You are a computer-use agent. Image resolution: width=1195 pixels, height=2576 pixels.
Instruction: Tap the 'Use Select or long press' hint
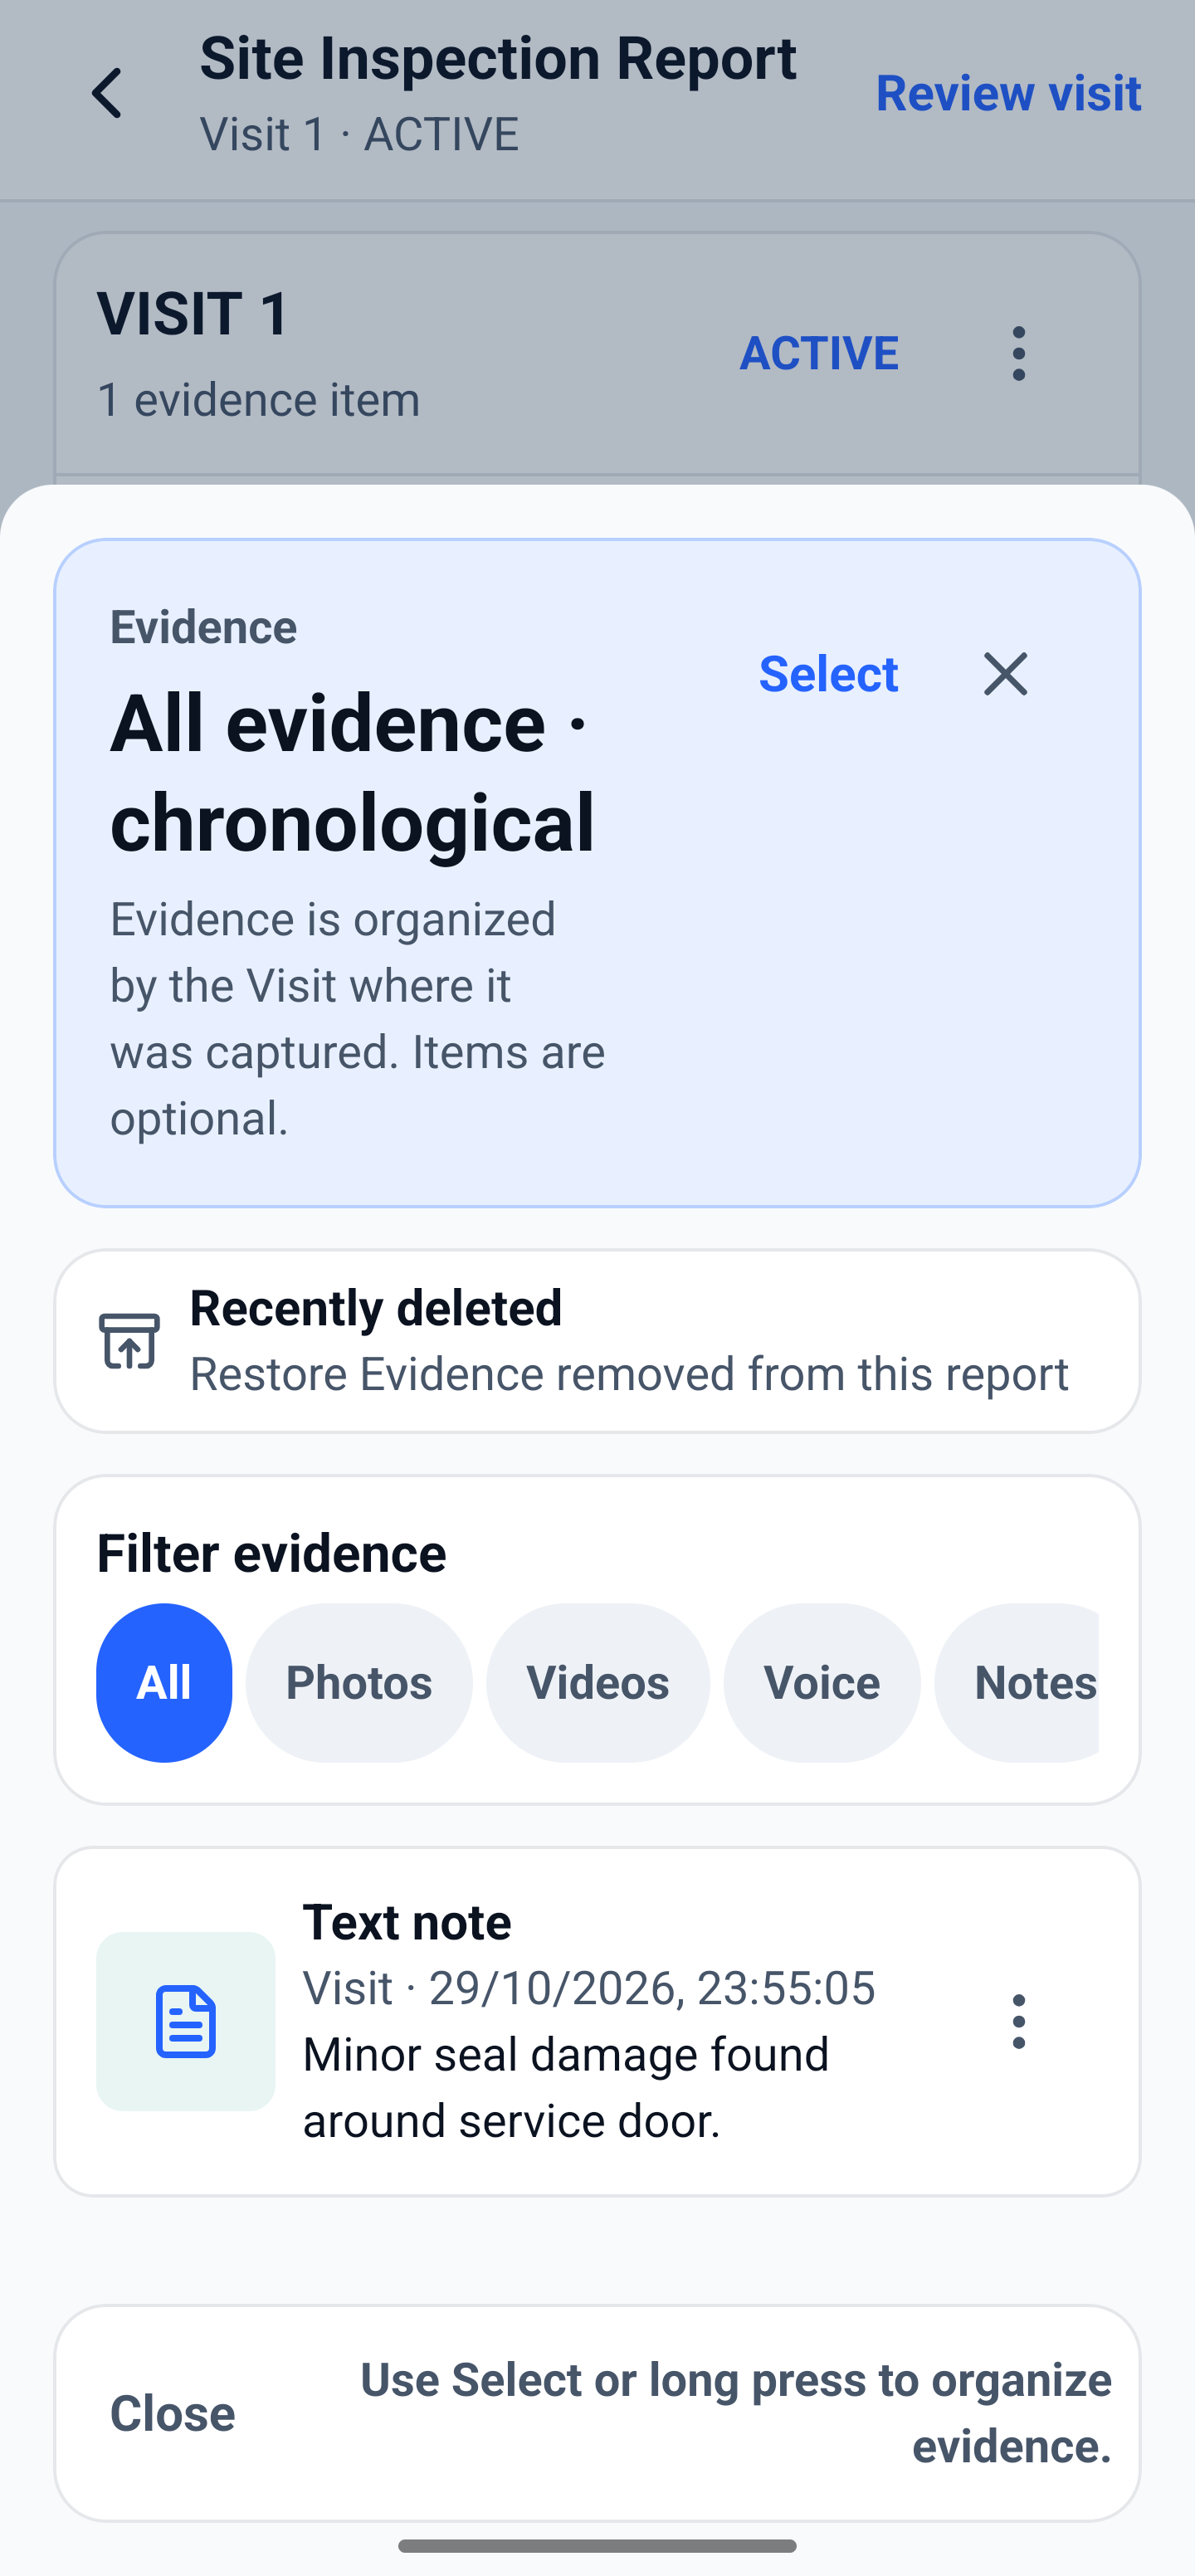pyautogui.click(x=736, y=2413)
